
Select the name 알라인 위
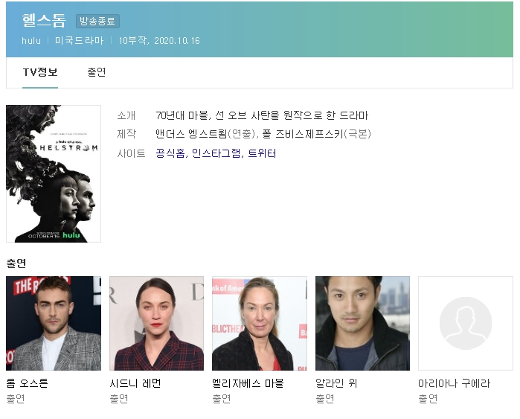pos(336,383)
